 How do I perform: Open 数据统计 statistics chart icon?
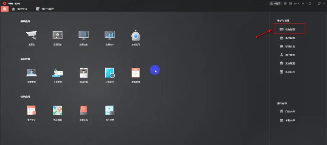coord(110,36)
